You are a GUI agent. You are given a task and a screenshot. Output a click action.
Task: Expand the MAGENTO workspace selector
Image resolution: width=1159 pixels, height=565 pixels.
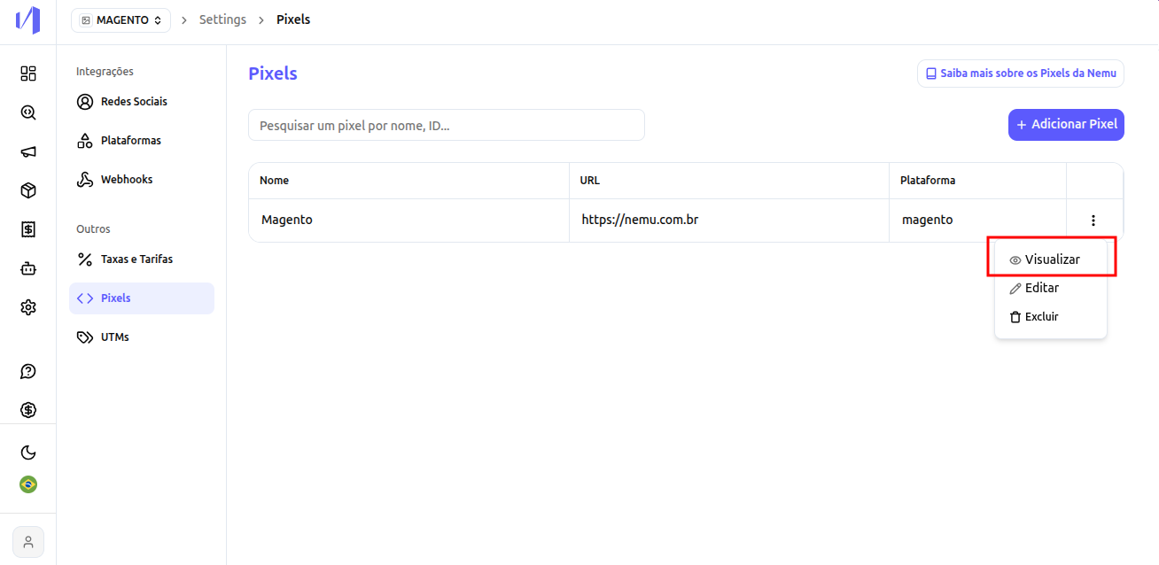pos(121,19)
